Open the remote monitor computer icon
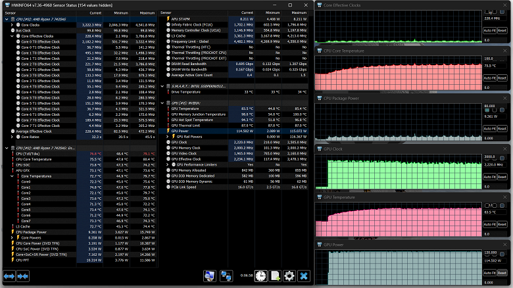The height and width of the screenshot is (288, 513). point(210,276)
